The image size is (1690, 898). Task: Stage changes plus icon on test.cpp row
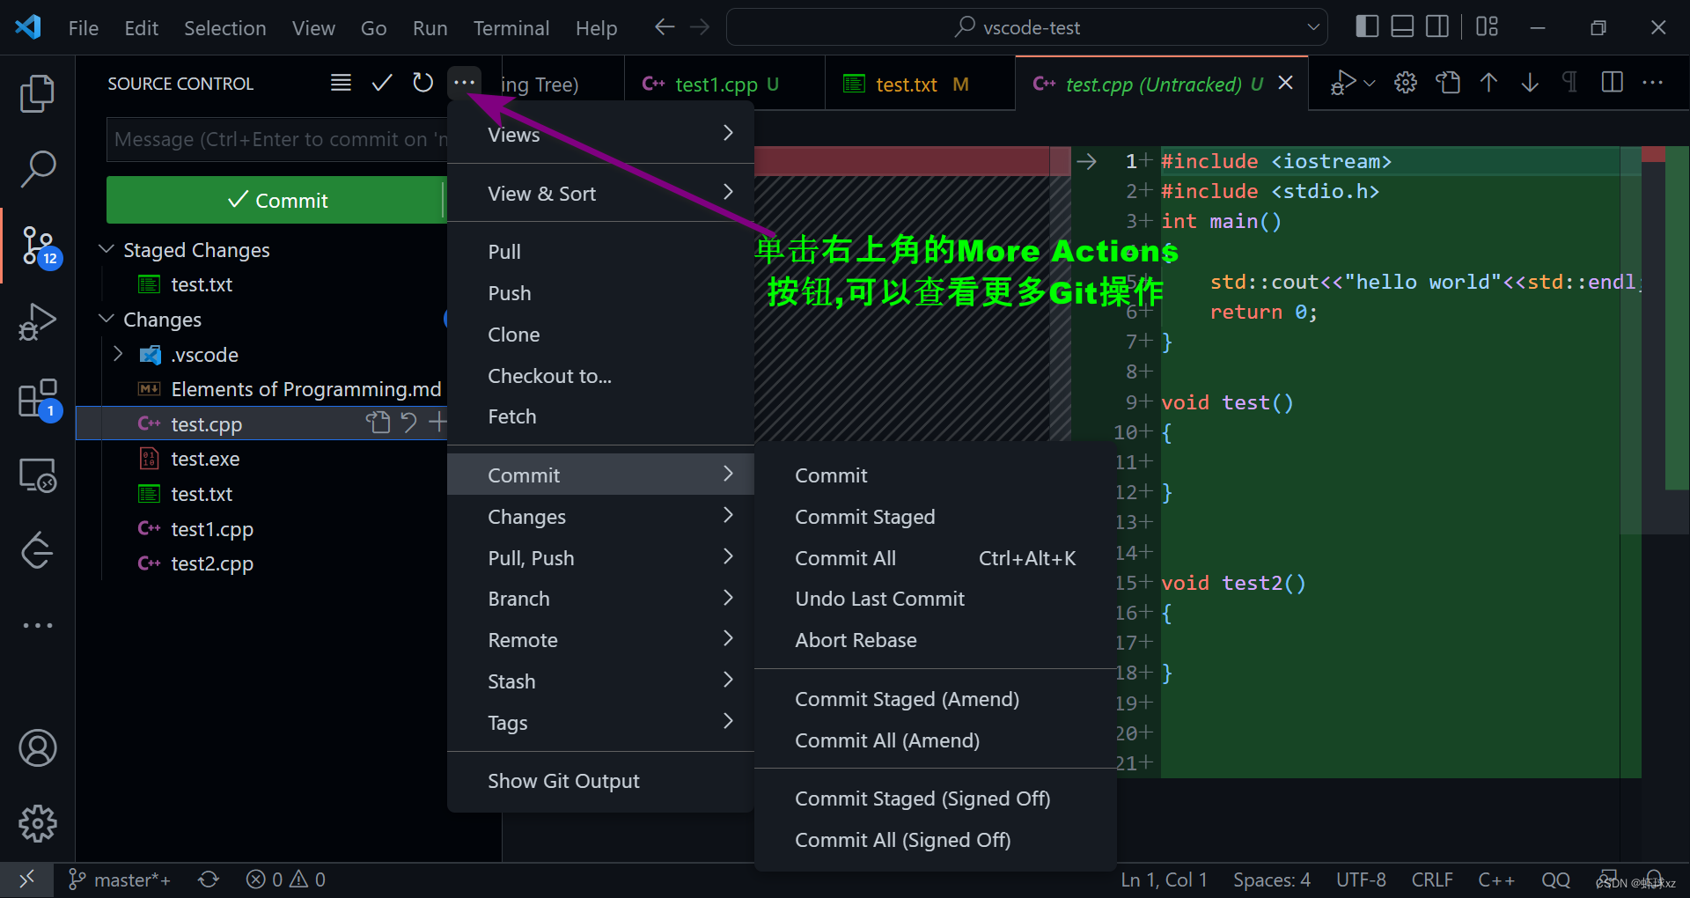tap(437, 423)
